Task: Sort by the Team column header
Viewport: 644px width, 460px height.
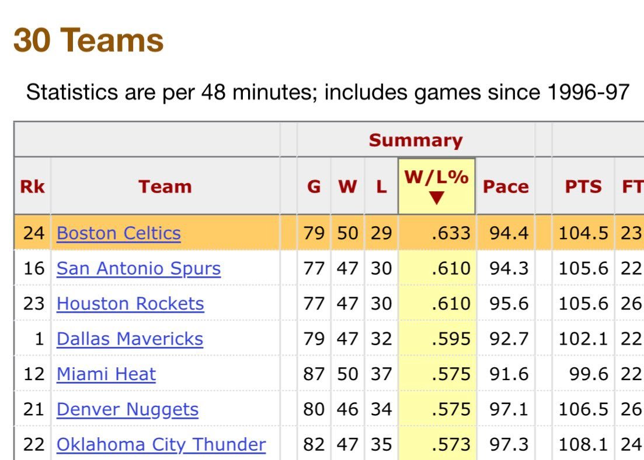Action: [165, 187]
